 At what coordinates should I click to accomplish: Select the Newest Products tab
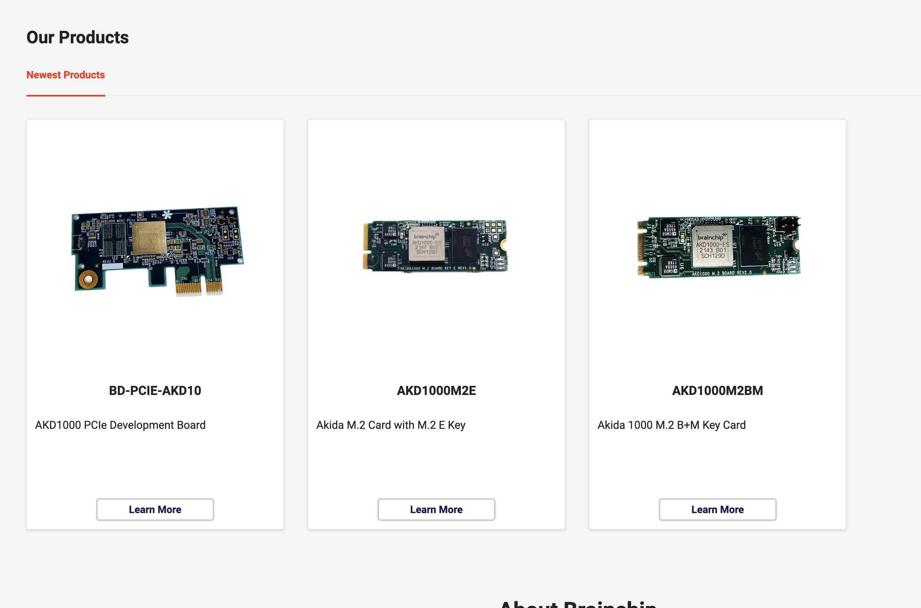[65, 75]
